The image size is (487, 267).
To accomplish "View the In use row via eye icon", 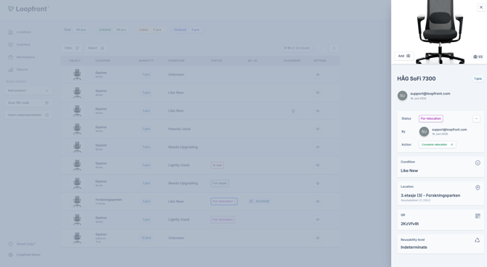I will pos(318,165).
